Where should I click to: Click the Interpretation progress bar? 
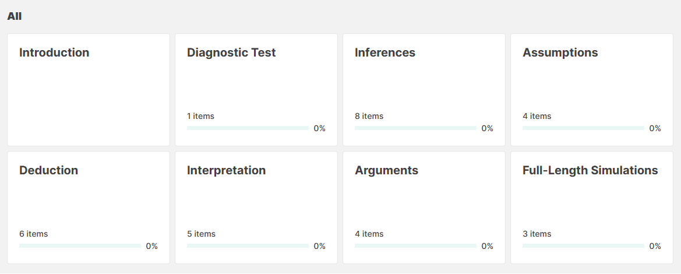(248, 245)
